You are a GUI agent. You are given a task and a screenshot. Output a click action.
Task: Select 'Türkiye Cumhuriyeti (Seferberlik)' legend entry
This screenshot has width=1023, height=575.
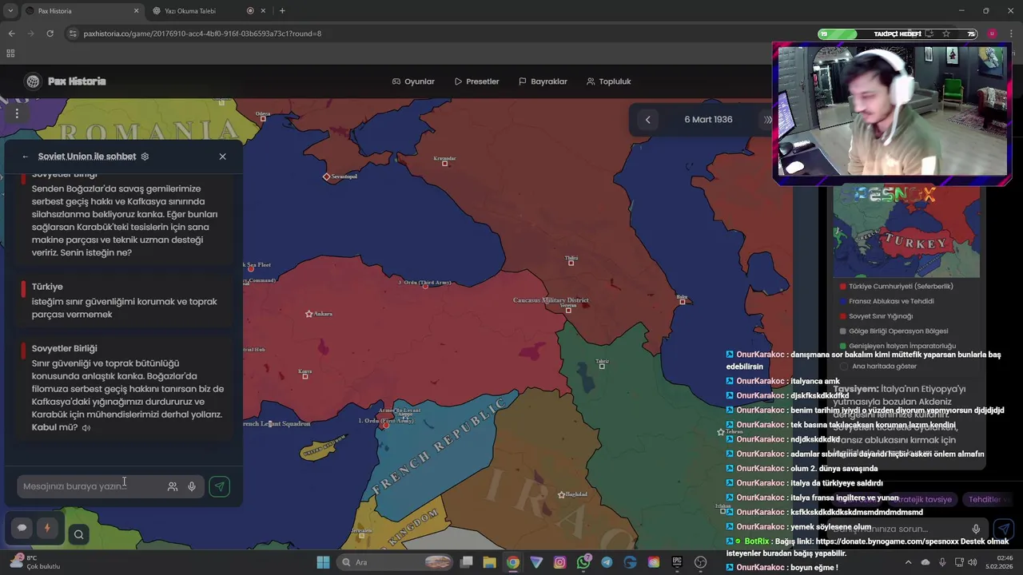pos(901,286)
